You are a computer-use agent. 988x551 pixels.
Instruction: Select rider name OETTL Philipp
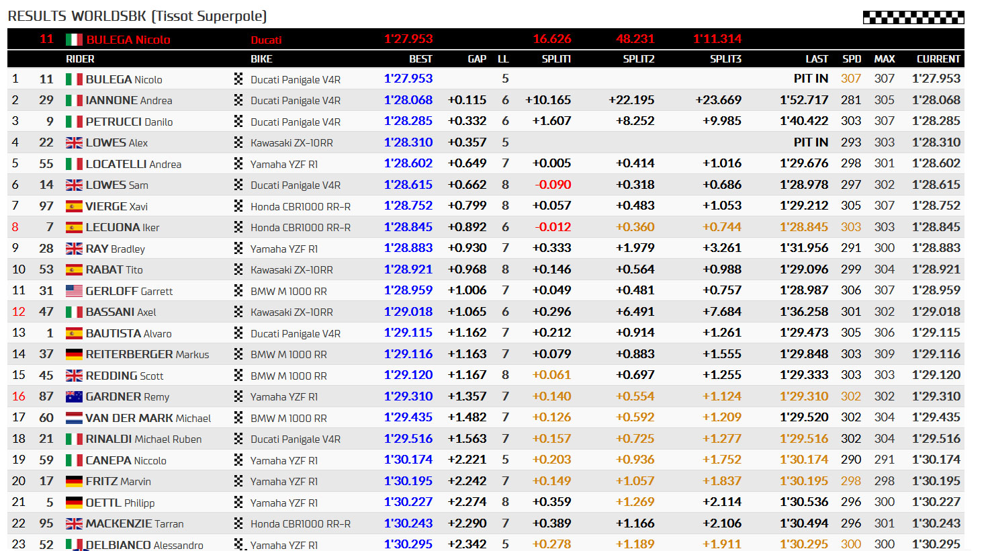click(x=120, y=503)
